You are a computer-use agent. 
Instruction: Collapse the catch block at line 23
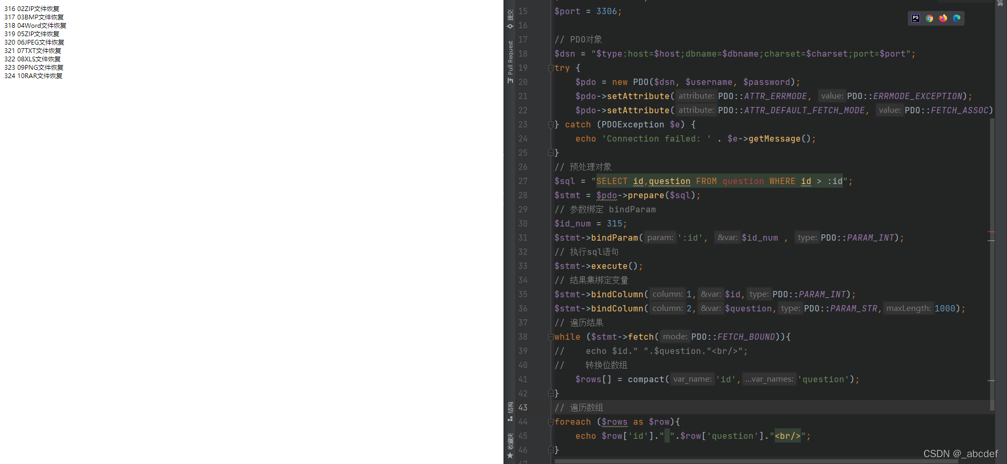(x=551, y=125)
